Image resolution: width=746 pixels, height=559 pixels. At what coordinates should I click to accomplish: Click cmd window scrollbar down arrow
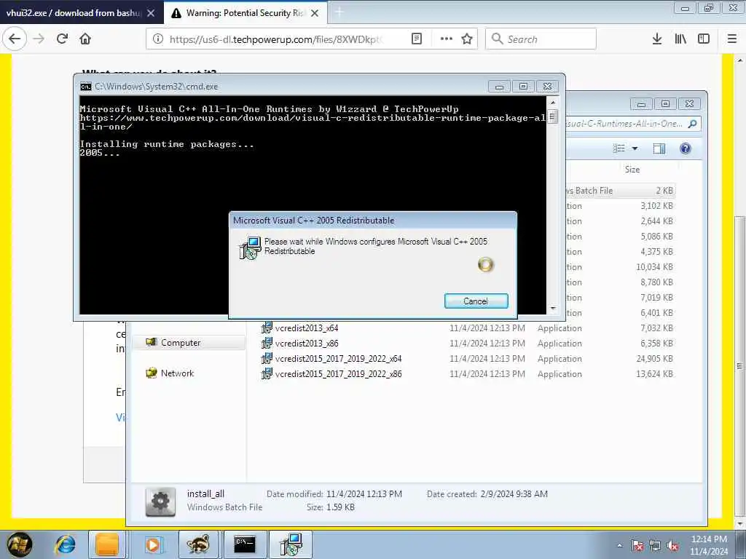(x=552, y=309)
